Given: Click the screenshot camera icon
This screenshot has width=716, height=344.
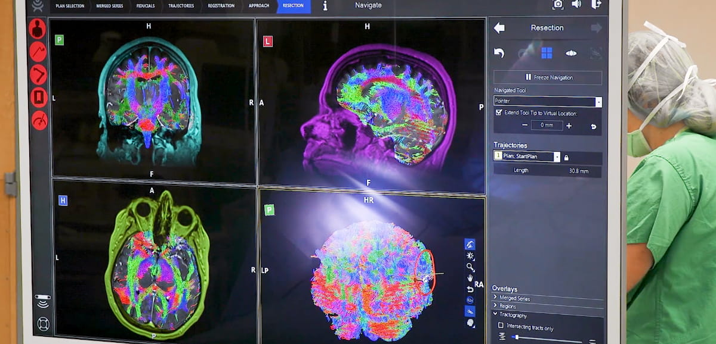Looking at the screenshot, I should pyautogui.click(x=558, y=5).
